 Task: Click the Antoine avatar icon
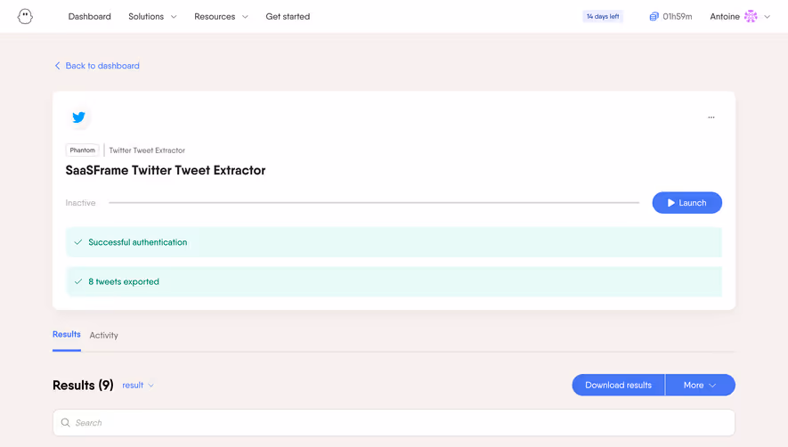(751, 17)
